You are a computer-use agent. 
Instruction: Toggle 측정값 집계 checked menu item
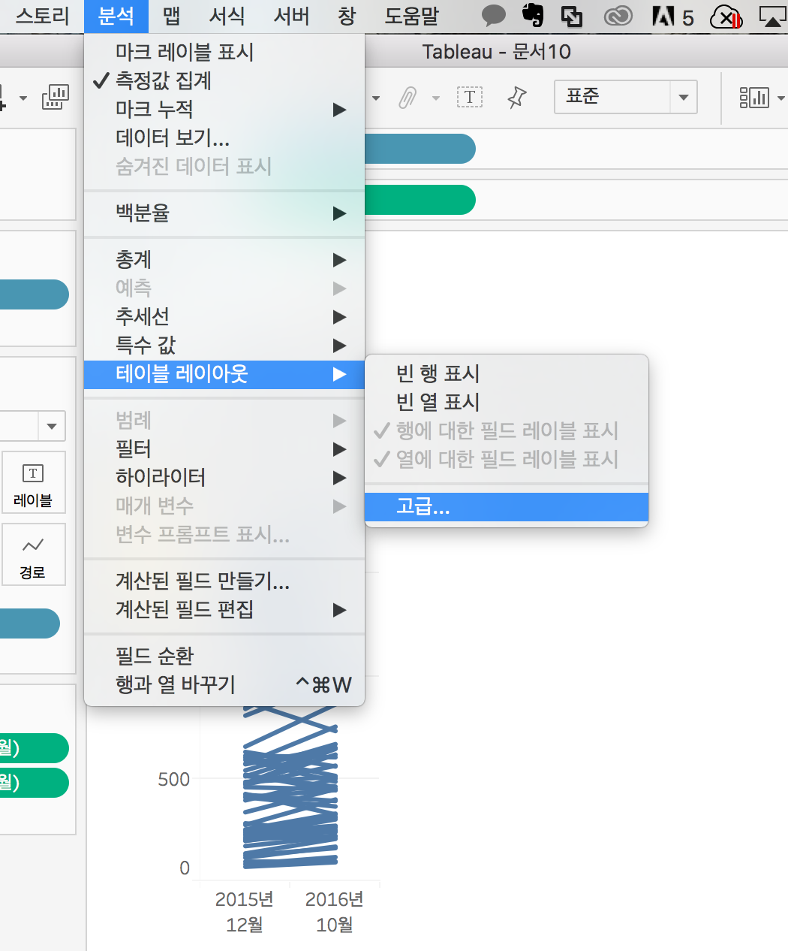[x=224, y=80]
